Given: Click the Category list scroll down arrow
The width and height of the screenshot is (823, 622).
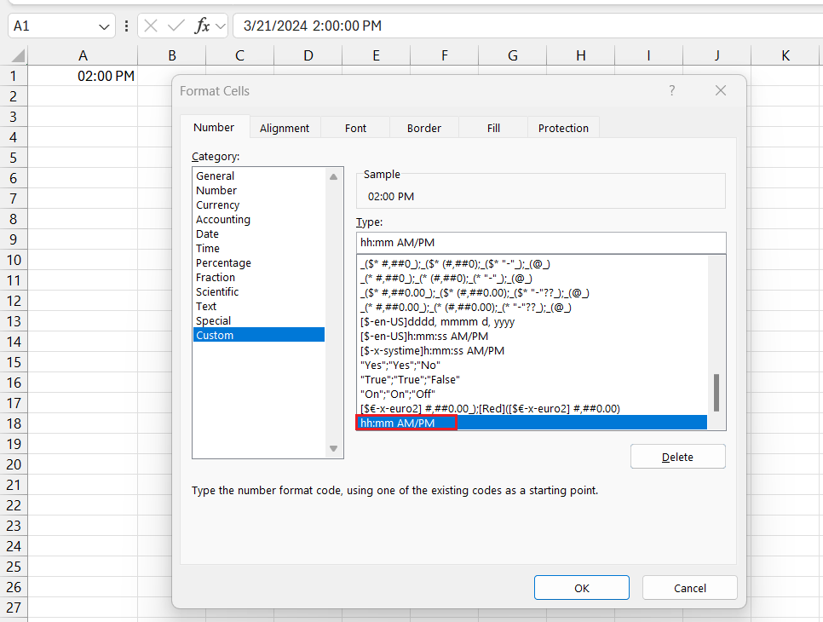Looking at the screenshot, I should [333, 449].
